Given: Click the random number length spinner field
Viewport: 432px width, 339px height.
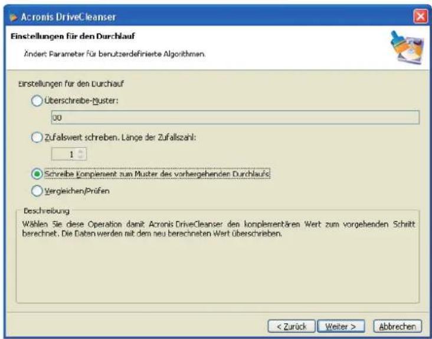Looking at the screenshot, I should (68, 154).
